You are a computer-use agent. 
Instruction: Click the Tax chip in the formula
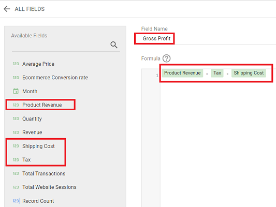(217, 73)
